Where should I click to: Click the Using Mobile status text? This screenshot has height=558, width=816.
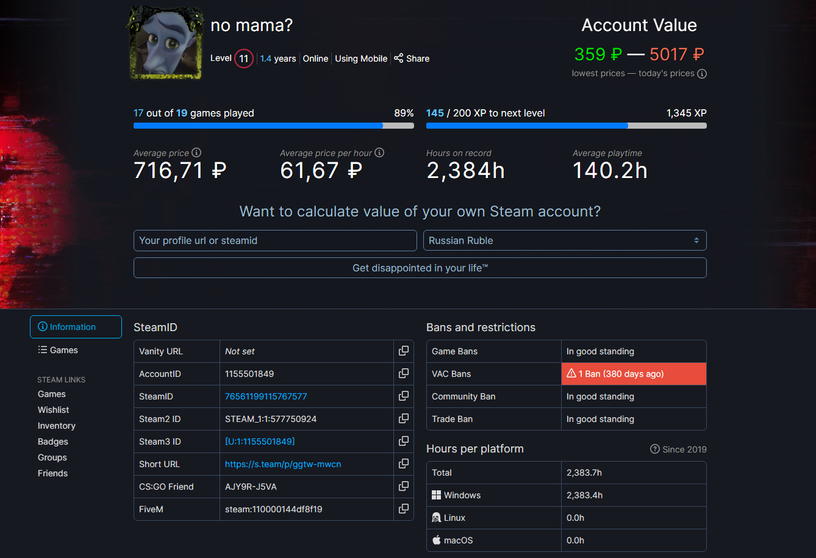pyautogui.click(x=361, y=59)
